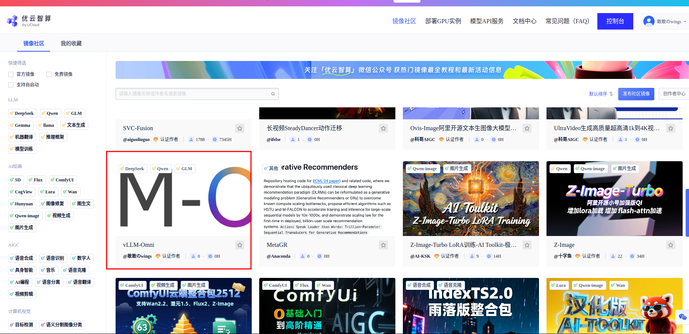This screenshot has height=334, width=689.
Task: Select the 推理框架 tag
Action: [53, 137]
